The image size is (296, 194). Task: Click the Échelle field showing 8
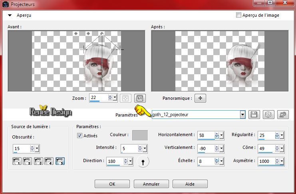pos(206,161)
